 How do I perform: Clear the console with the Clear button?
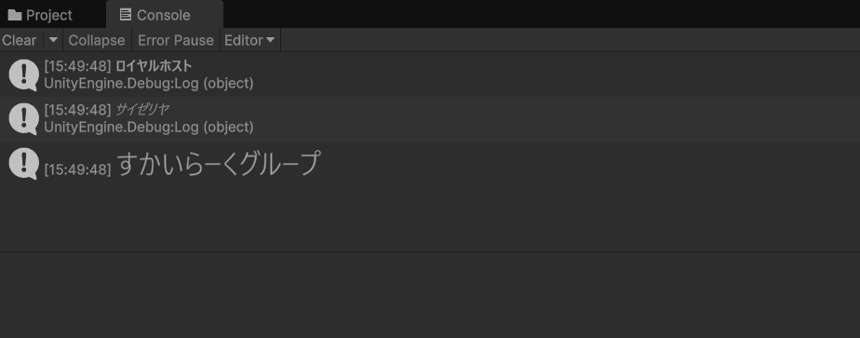pyautogui.click(x=20, y=41)
